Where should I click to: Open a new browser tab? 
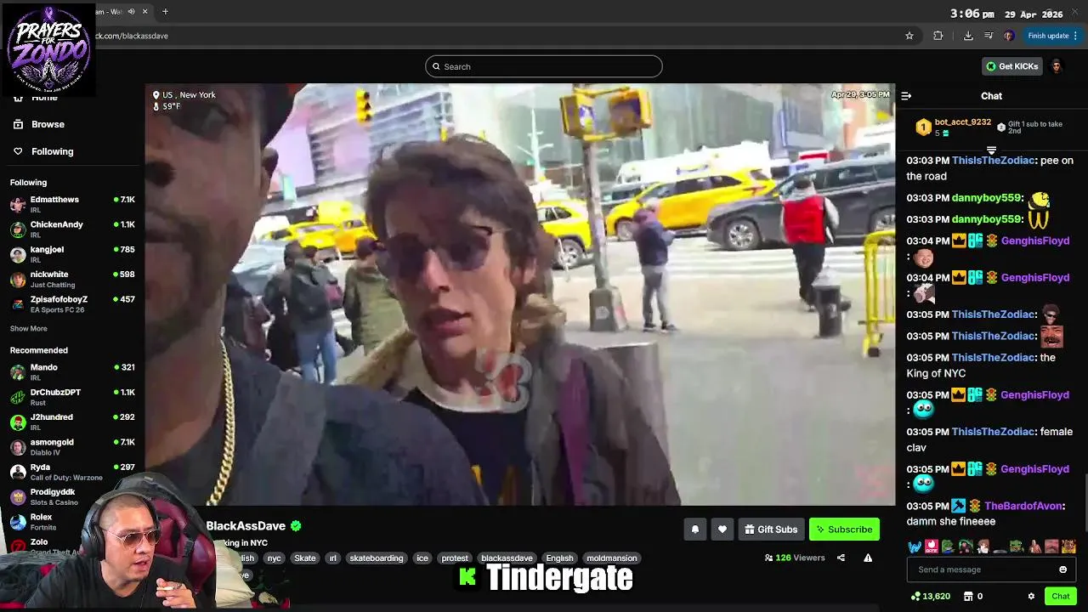[x=165, y=11]
